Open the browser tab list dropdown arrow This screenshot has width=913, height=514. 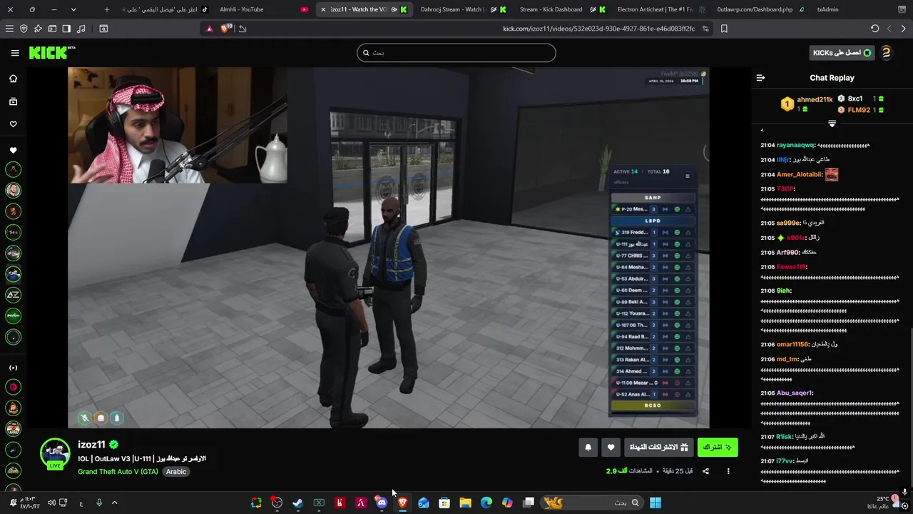tap(73, 9)
